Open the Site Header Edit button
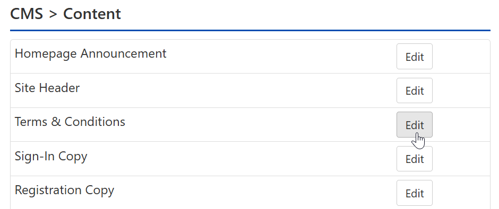The width and height of the screenshot is (499, 209). click(x=415, y=90)
